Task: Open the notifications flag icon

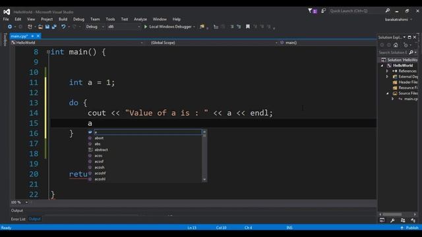Action: click(x=312, y=11)
